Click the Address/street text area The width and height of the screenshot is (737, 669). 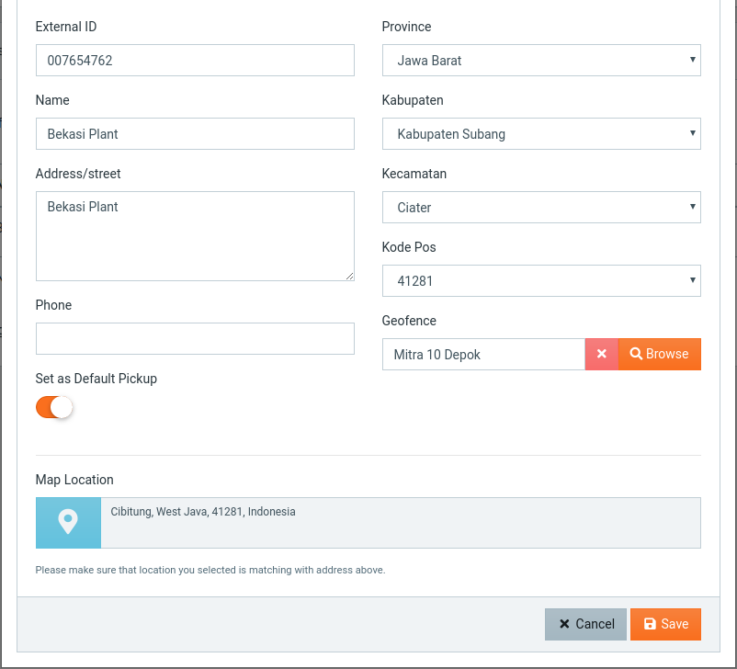tap(195, 236)
